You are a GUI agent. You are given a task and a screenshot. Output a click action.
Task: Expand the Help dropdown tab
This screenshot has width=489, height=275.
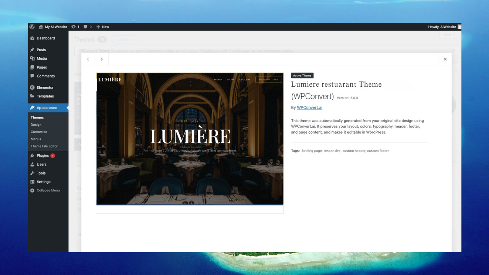449,35
